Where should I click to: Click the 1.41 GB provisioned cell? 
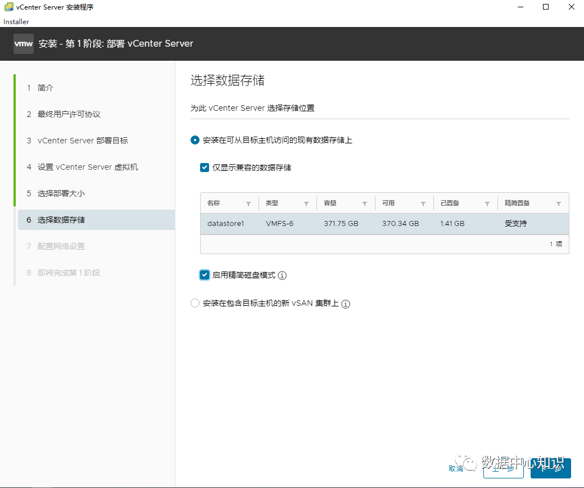pyautogui.click(x=452, y=224)
